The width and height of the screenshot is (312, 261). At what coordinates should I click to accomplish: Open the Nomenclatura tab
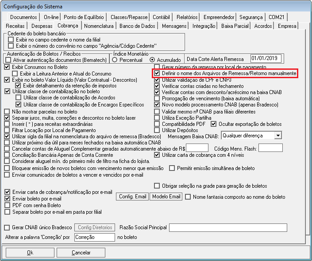coord(99,26)
